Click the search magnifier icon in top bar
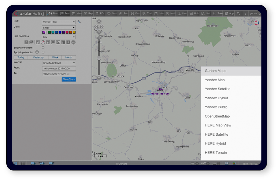 238,14
